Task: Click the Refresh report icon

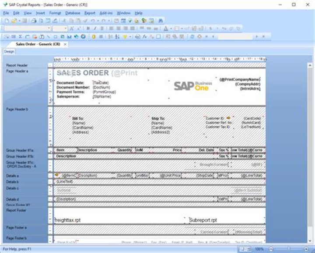Action: click(x=192, y=37)
